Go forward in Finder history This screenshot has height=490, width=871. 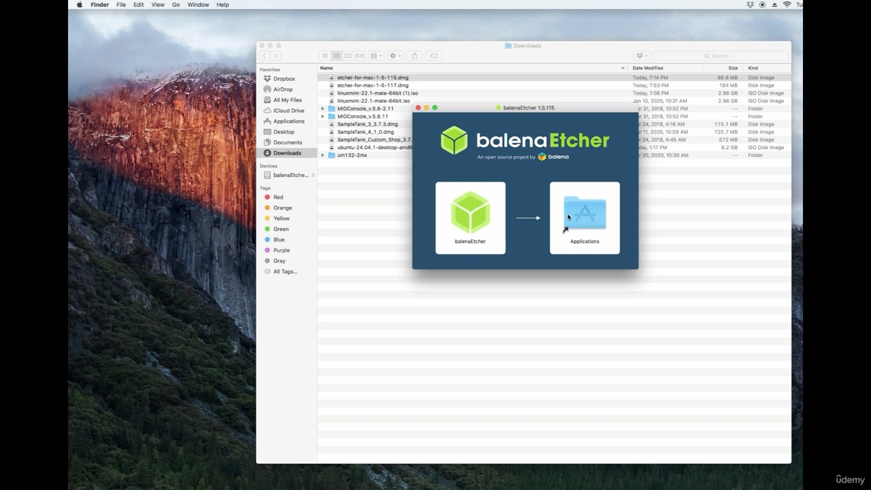(276, 56)
